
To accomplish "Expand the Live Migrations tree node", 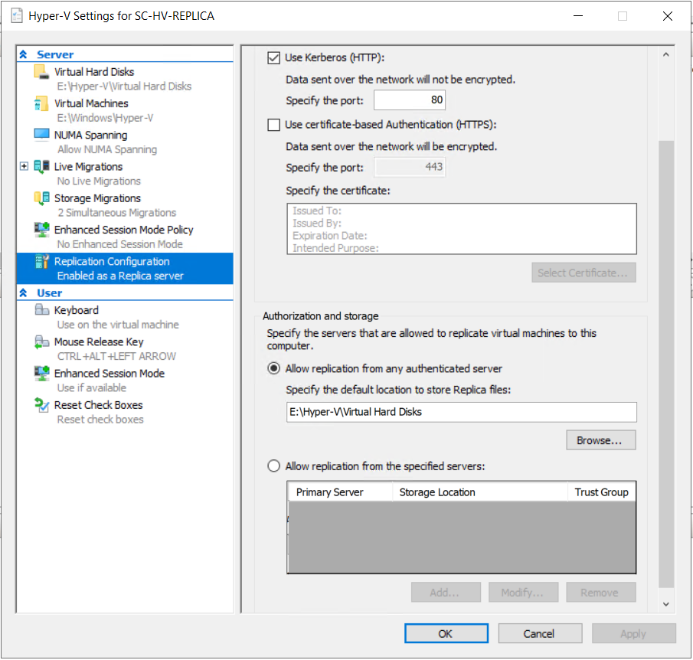I will tap(24, 166).
